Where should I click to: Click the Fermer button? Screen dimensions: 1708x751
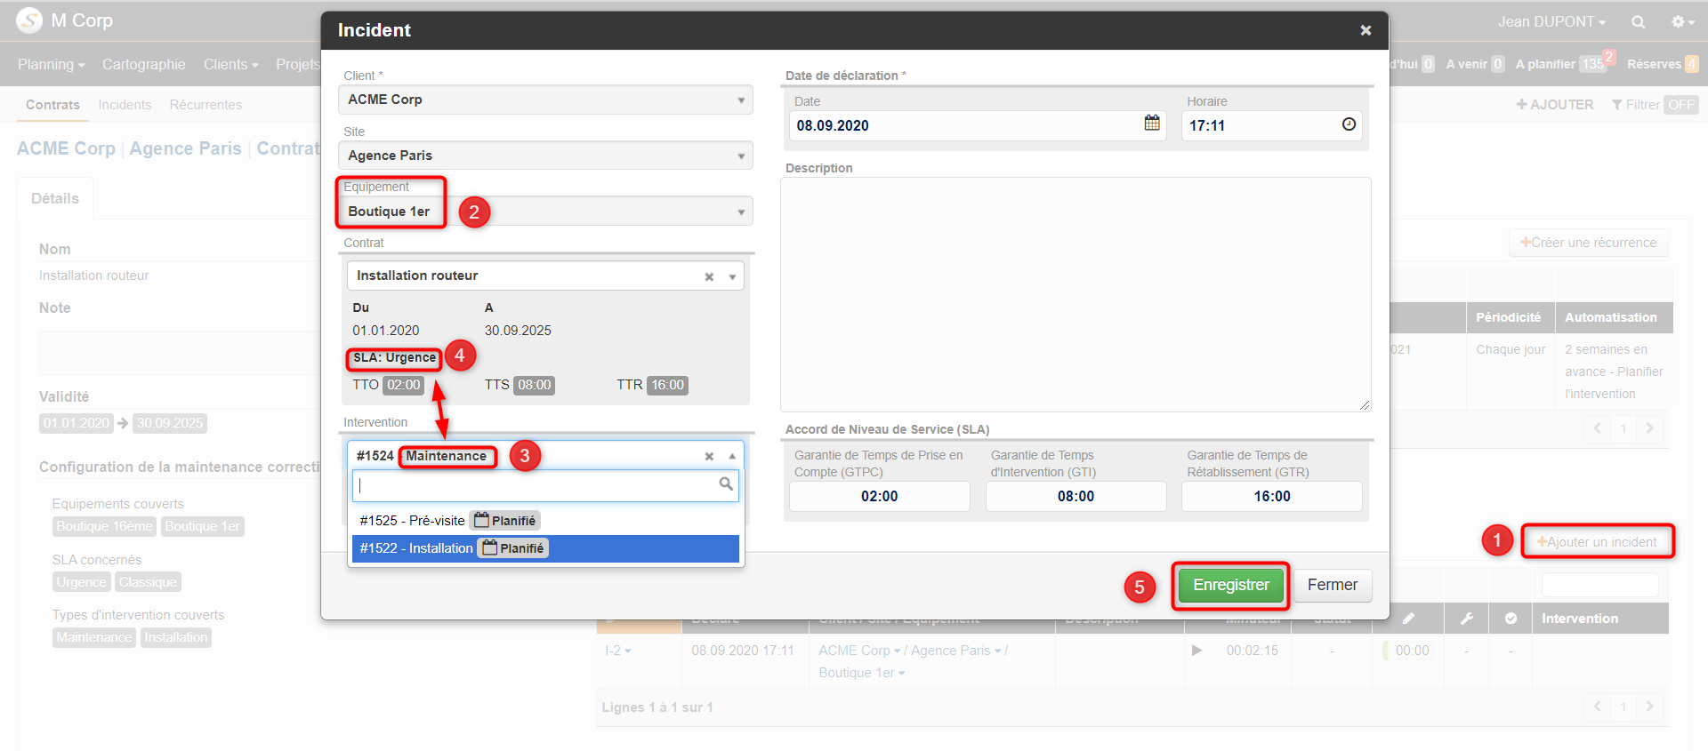point(1332,585)
